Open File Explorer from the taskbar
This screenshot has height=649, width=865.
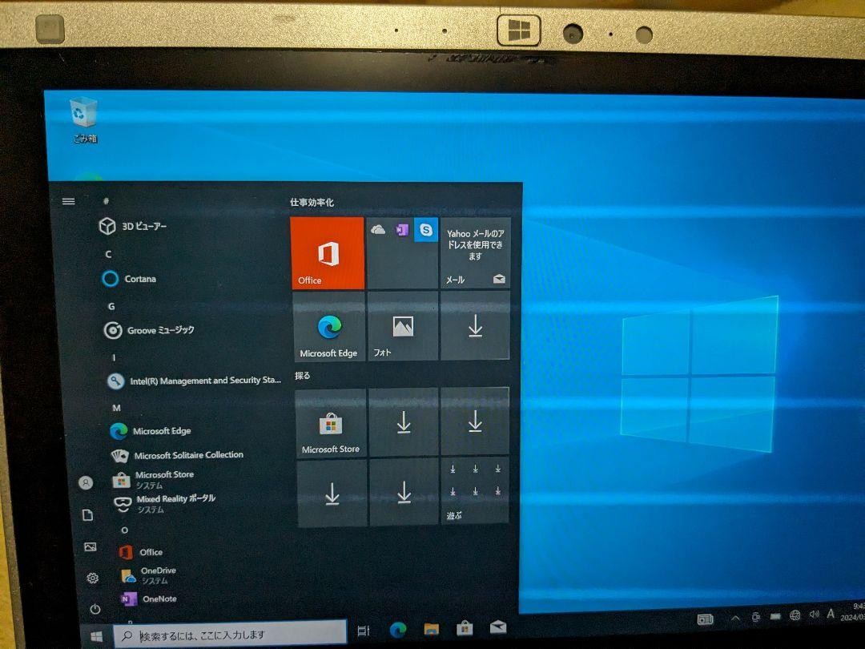tap(432, 629)
